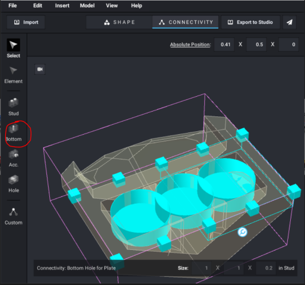The width and height of the screenshot is (305, 285).
Task: Open the Model menu
Action: [x=87, y=5]
